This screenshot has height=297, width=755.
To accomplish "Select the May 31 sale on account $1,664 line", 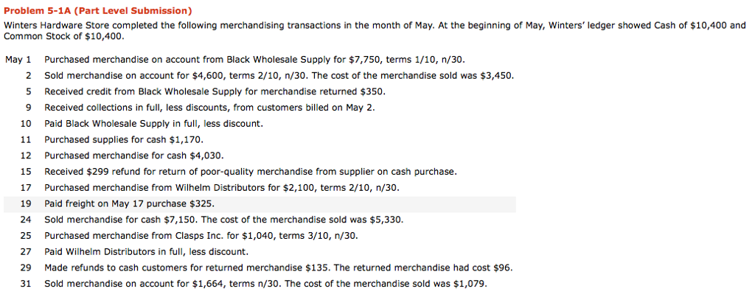I will (x=265, y=284).
